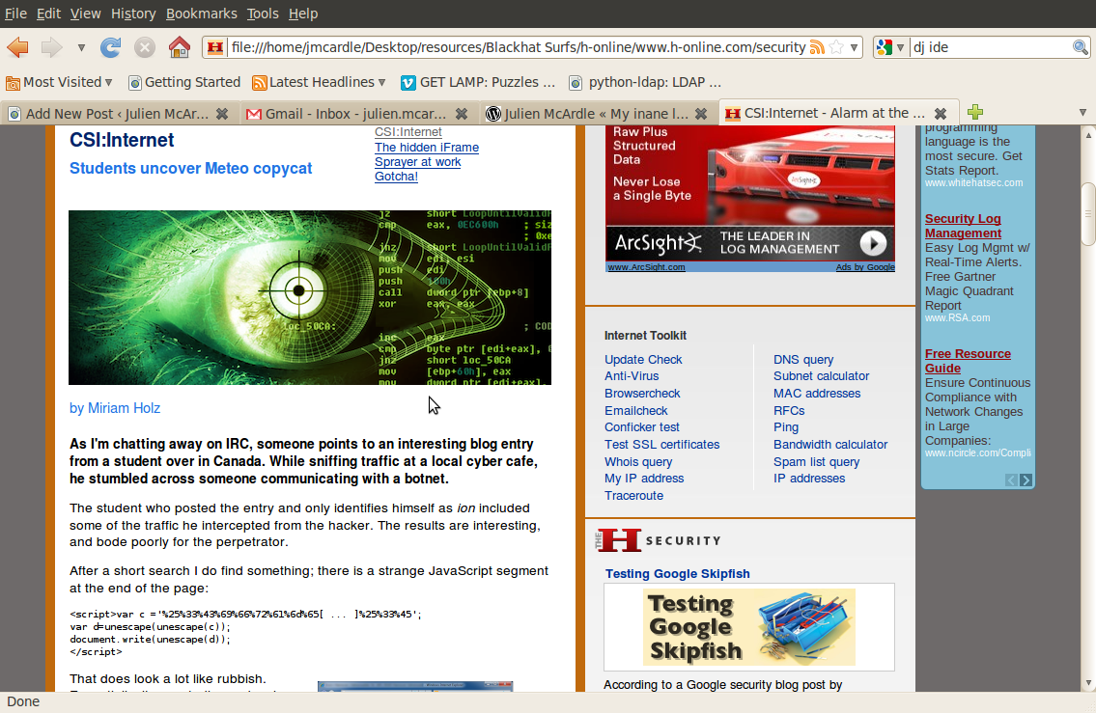Viewport: 1096px width, 713px height.
Task: Open the Bandwidth calculator link
Action: [x=830, y=444]
